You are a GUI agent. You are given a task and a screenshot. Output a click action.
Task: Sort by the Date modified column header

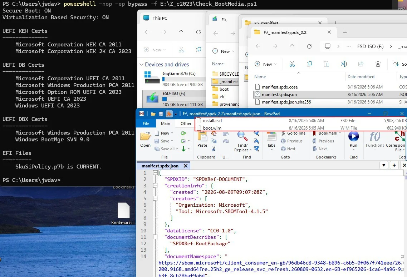click(x=361, y=77)
